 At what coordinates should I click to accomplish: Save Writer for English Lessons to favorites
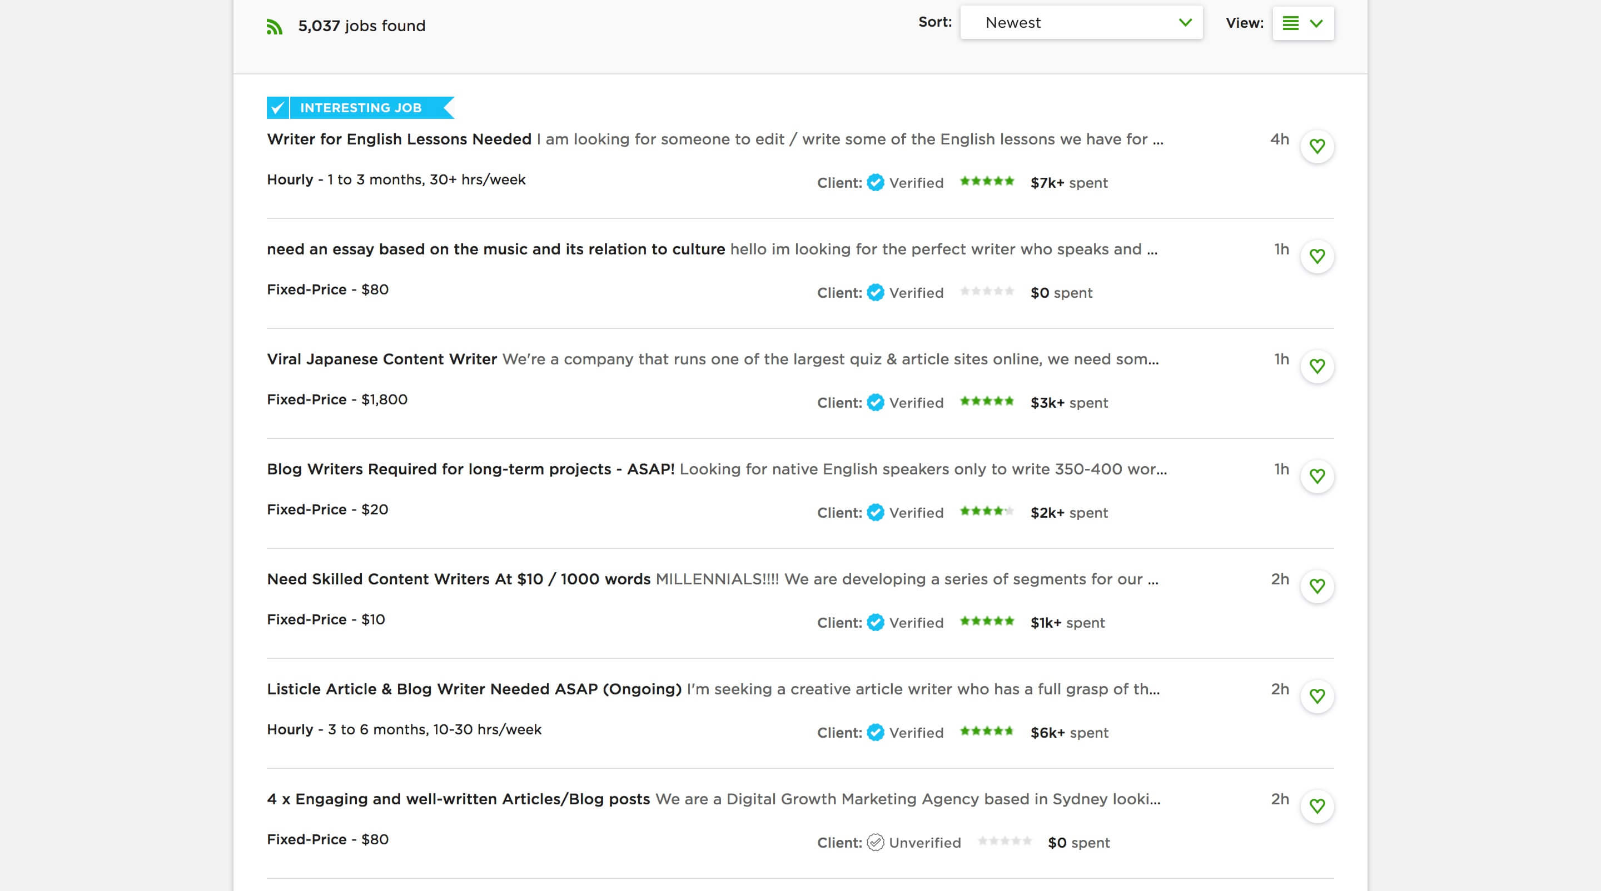[x=1317, y=145]
